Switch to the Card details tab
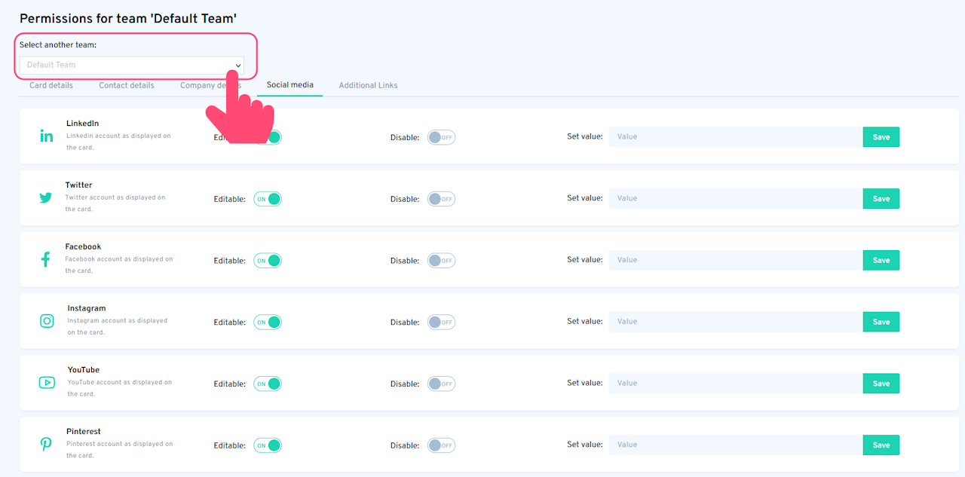Viewport: 965px width, 477px height. 51,85
